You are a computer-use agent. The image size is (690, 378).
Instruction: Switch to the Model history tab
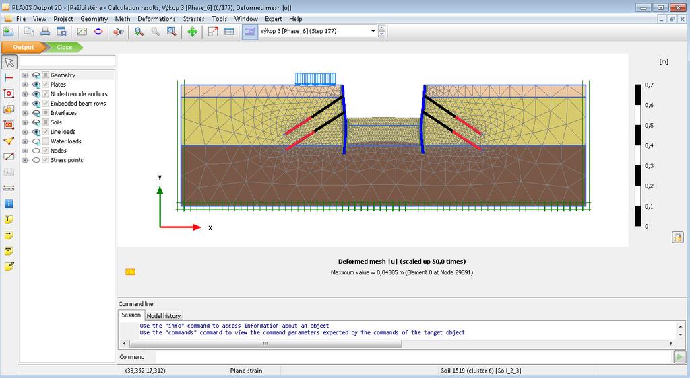pyautogui.click(x=163, y=315)
